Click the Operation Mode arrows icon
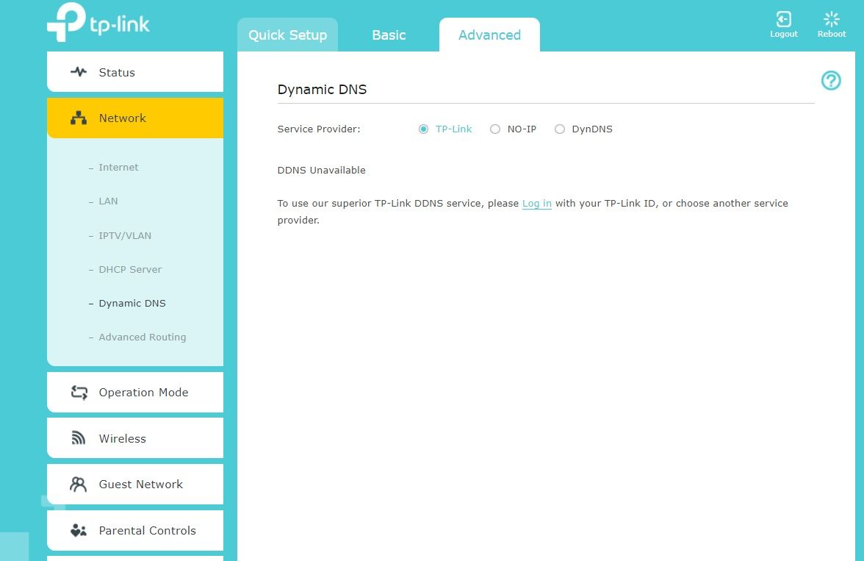864x561 pixels. coord(79,392)
